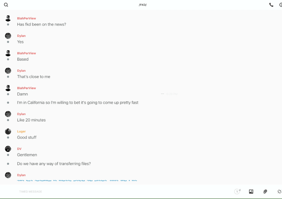This screenshot has height=199, width=282.
Task: Click Dylan's obscured blue timed message
Action: (x=77, y=180)
